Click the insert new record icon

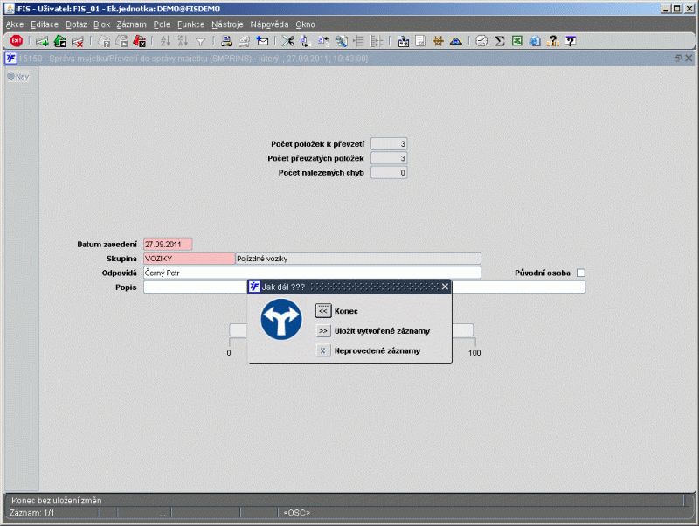pyautogui.click(x=42, y=41)
